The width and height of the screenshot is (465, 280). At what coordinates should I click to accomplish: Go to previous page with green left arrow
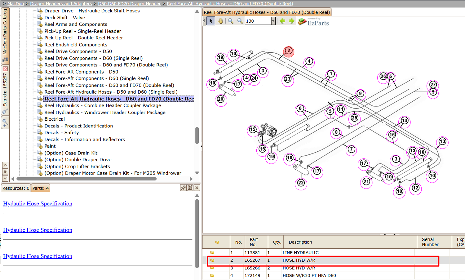282,21
